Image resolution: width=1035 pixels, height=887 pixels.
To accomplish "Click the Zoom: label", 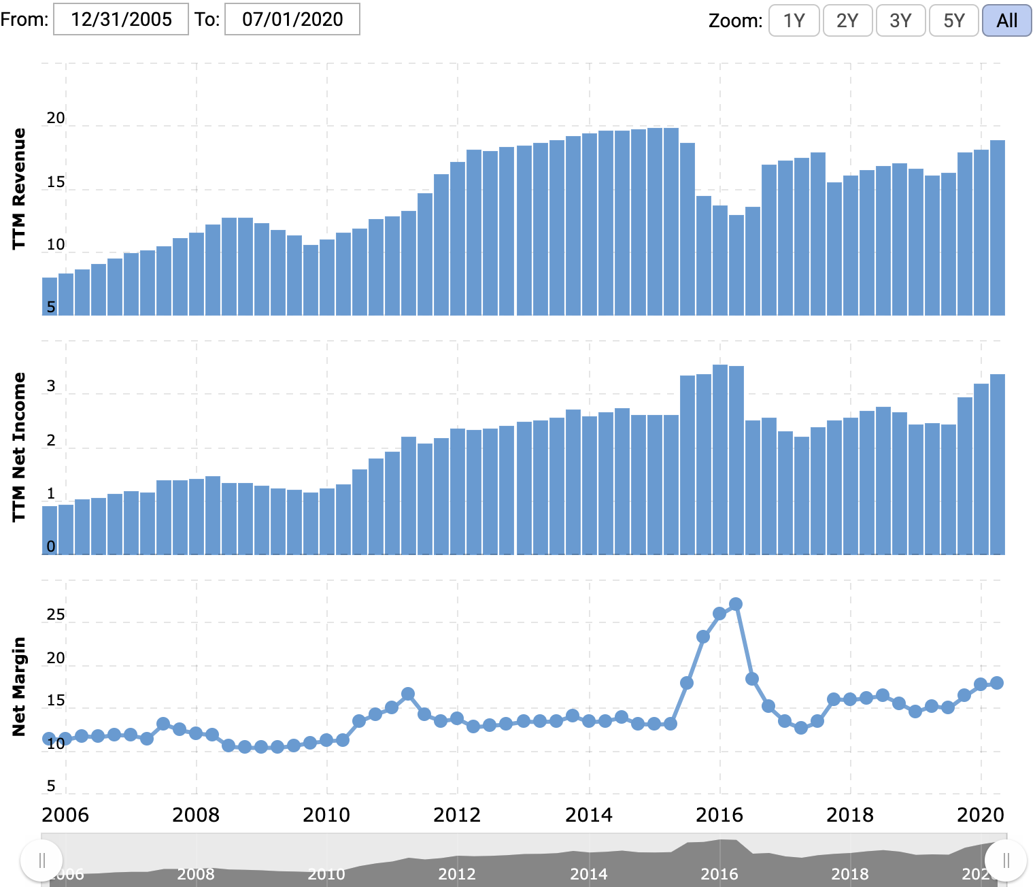I will [736, 21].
